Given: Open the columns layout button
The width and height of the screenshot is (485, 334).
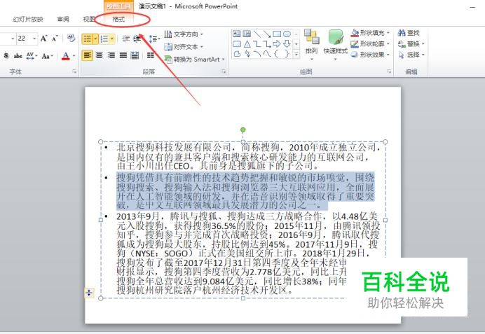Looking at the screenshot, I should pos(151,55).
